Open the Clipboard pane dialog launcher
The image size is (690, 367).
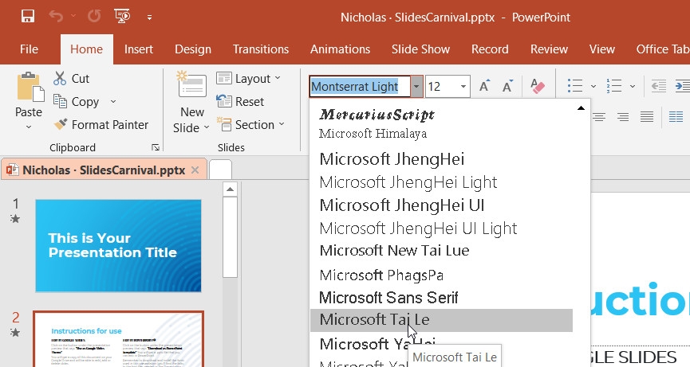156,147
